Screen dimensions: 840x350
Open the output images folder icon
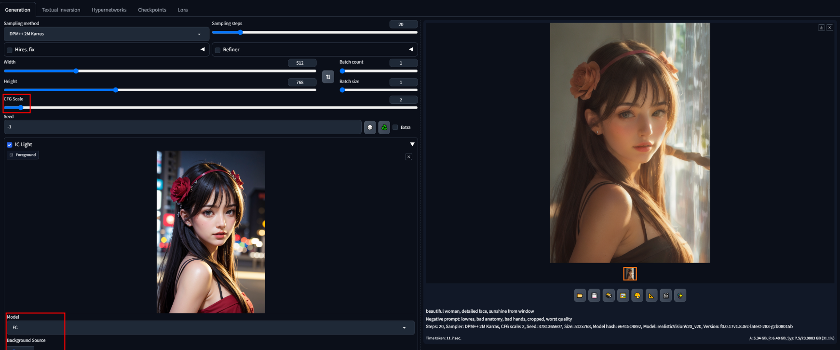pyautogui.click(x=580, y=295)
